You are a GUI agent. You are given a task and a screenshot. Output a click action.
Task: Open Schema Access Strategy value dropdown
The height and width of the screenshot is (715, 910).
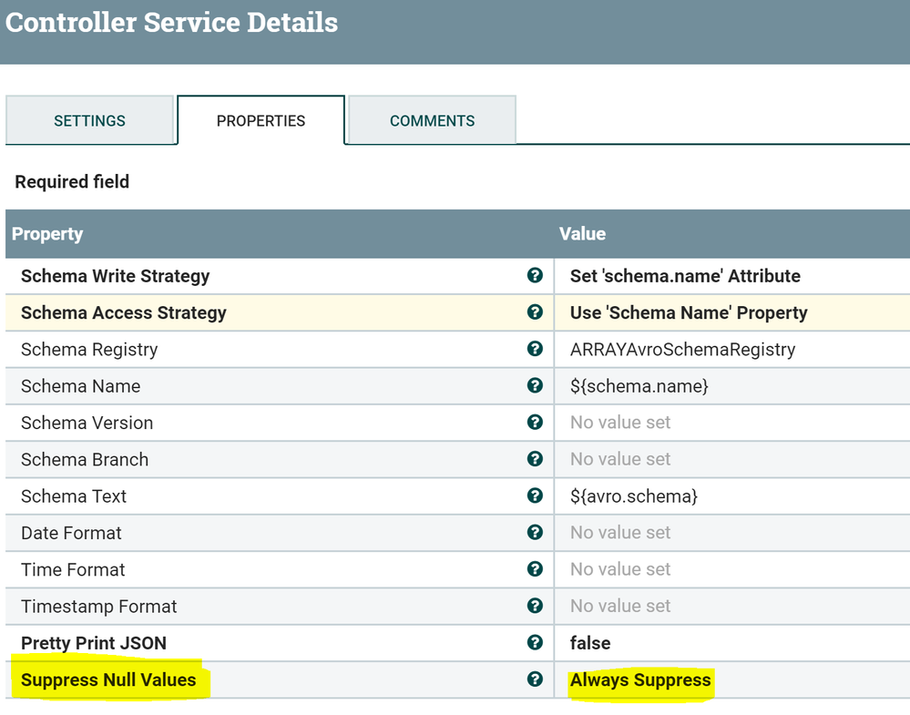[689, 312]
